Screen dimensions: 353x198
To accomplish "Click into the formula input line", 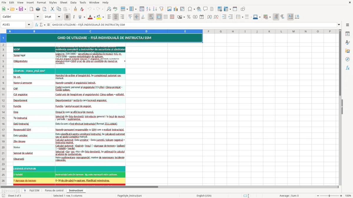I will (x=194, y=25).
